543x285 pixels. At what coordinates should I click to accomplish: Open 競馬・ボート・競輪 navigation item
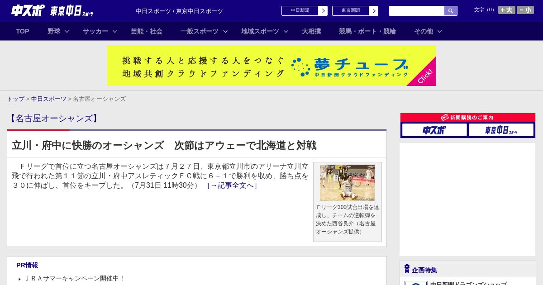(x=367, y=31)
